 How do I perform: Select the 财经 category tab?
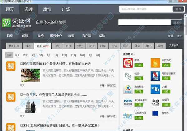coord(80,46)
